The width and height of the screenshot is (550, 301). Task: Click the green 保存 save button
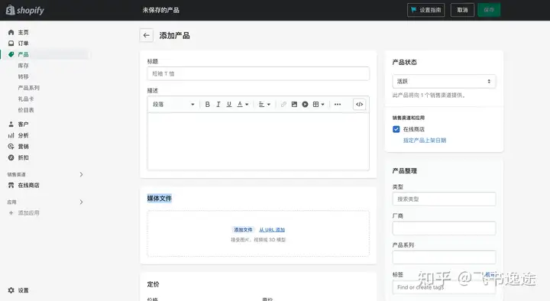[489, 10]
